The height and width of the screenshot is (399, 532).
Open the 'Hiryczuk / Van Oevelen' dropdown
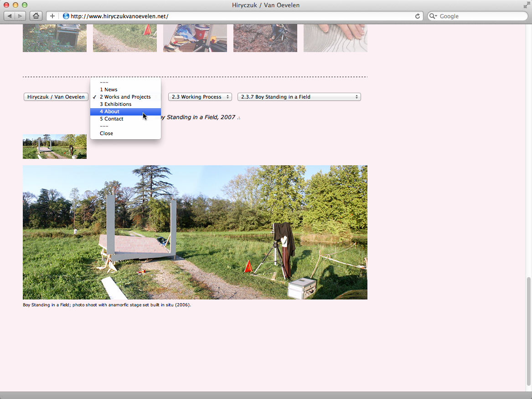click(x=56, y=97)
